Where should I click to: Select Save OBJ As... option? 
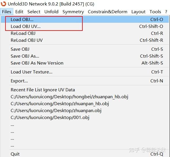click(85, 56)
